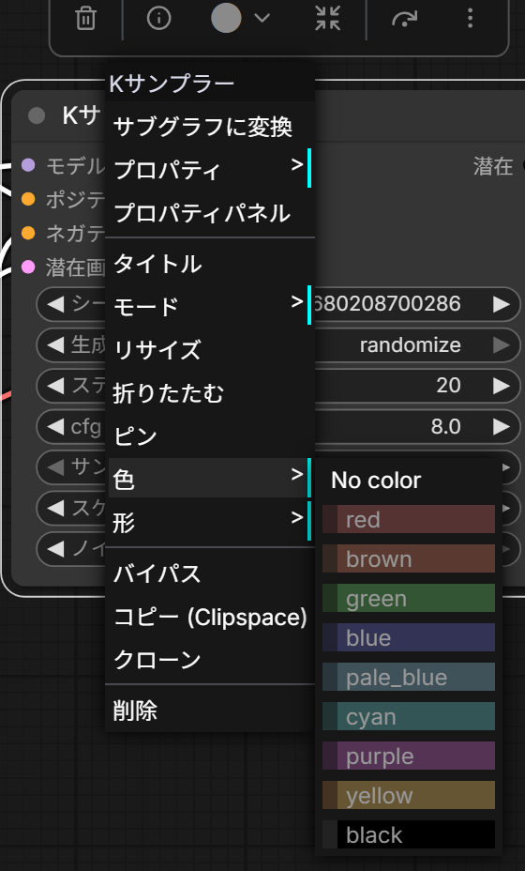
Task: Choose リサイズ in context menu
Action: pyautogui.click(x=210, y=350)
